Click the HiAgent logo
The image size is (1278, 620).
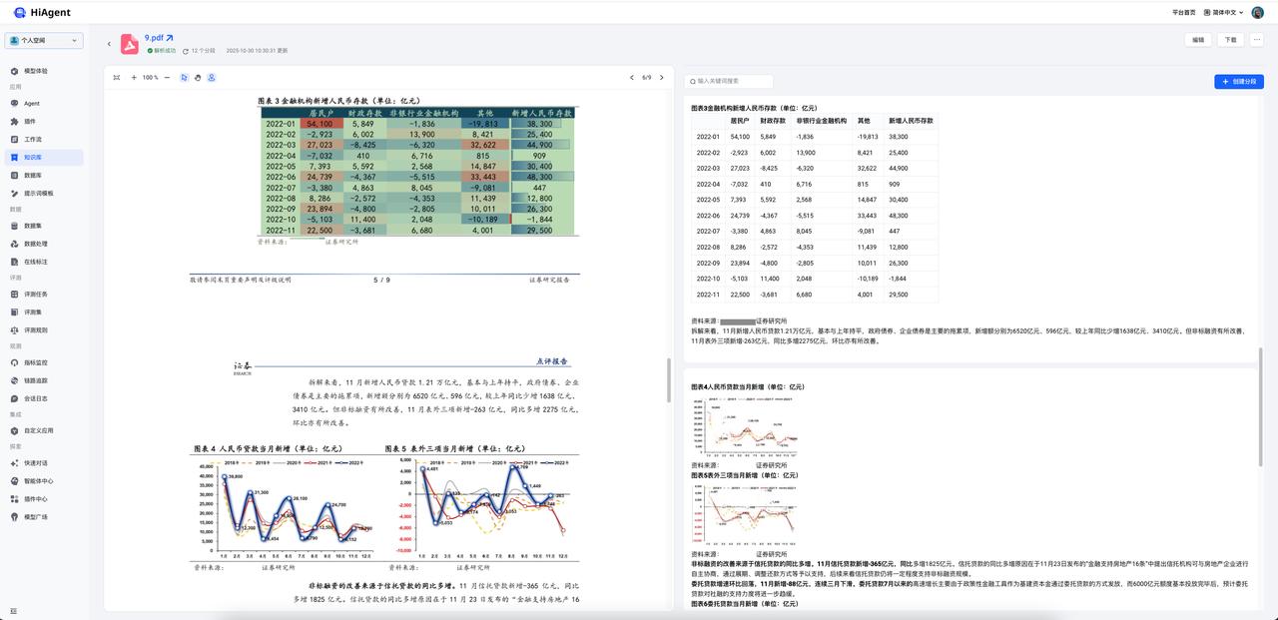[33, 12]
